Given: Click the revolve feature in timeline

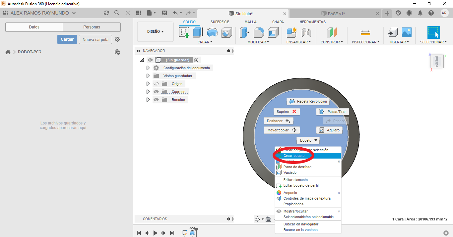Looking at the screenshot, I should (x=193, y=233).
